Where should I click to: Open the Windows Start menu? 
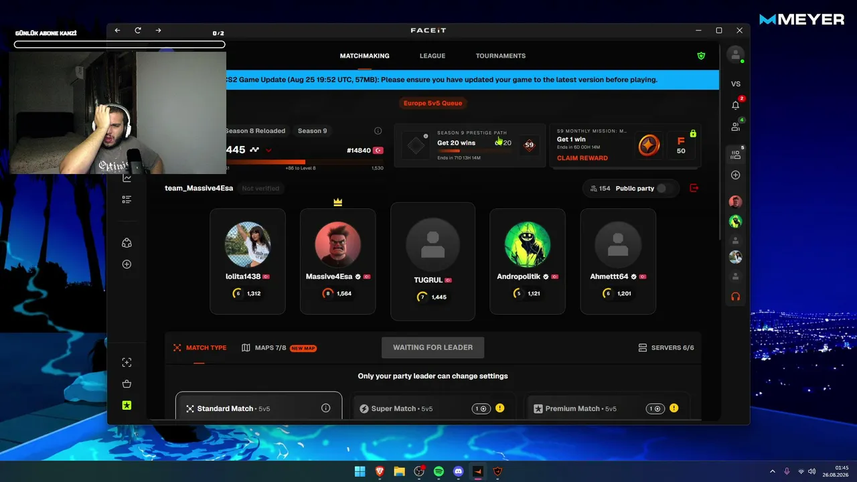point(360,471)
